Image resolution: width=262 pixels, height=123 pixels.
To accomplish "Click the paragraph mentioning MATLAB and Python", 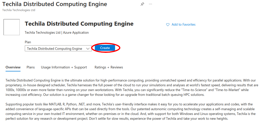I will (129, 111).
